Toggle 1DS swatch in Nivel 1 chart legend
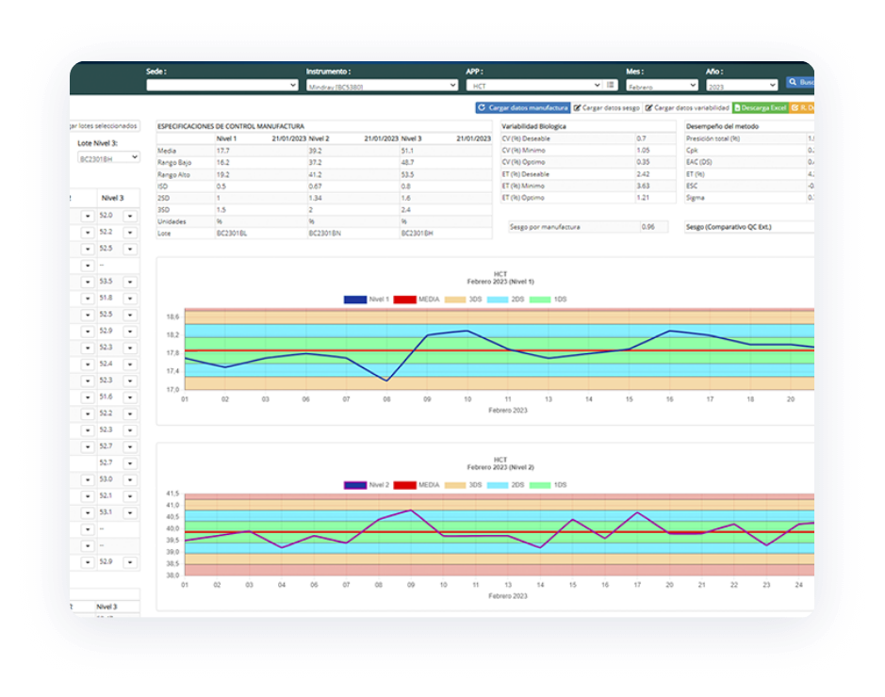The image size is (885, 697). tap(540, 300)
